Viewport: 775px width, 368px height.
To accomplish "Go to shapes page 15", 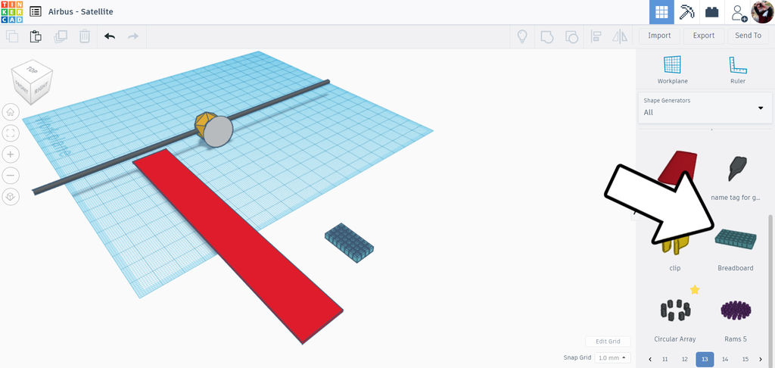I will point(745,359).
